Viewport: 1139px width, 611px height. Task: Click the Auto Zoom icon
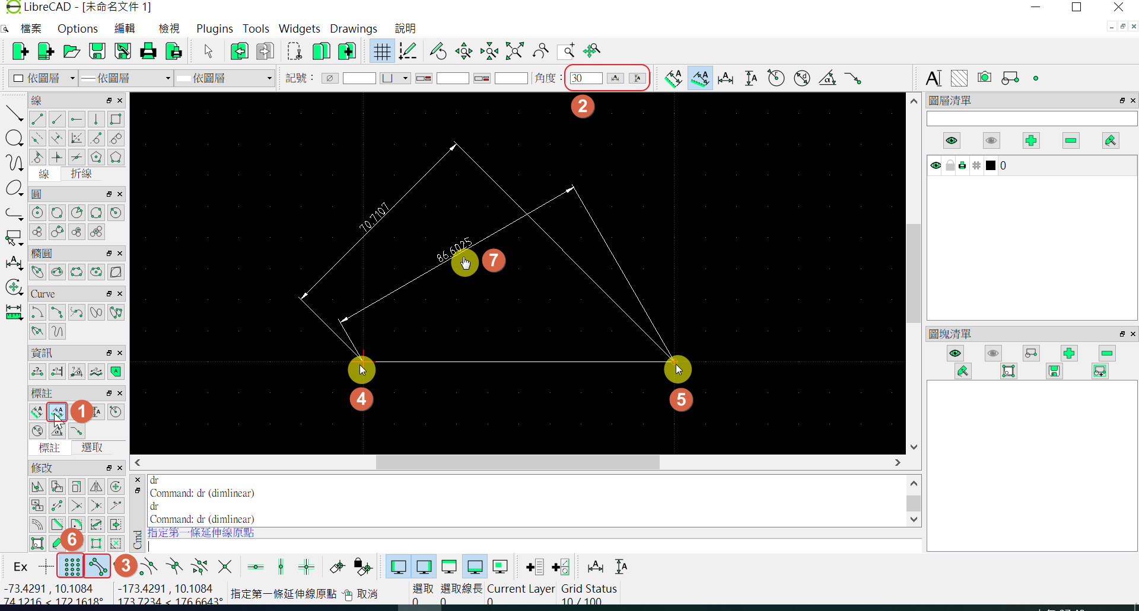click(x=515, y=52)
